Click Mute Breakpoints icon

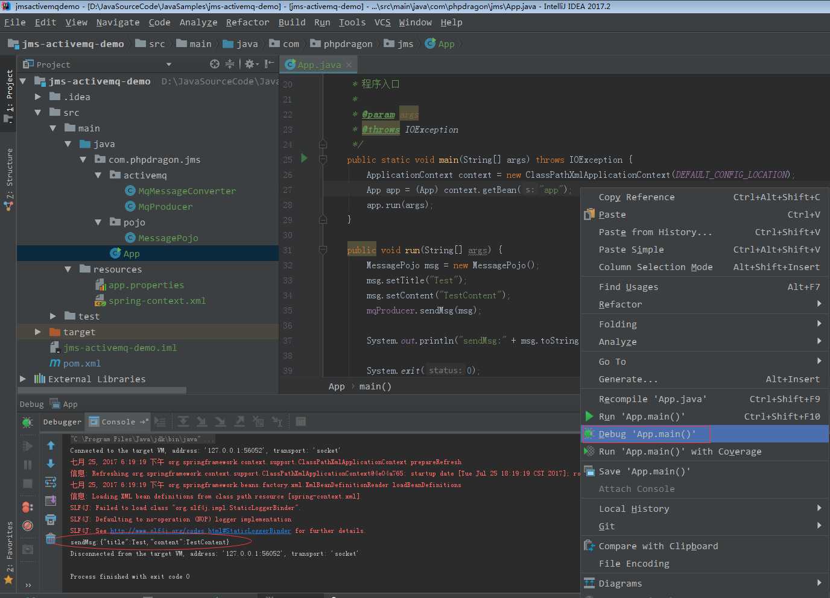pos(27,526)
